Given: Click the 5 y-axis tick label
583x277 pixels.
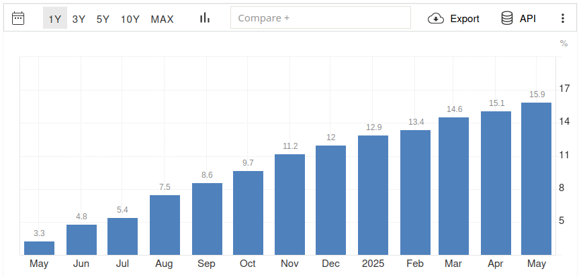Looking at the screenshot, I should [562, 221].
